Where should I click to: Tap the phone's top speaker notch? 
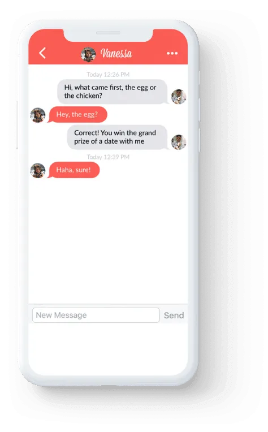click(108, 33)
